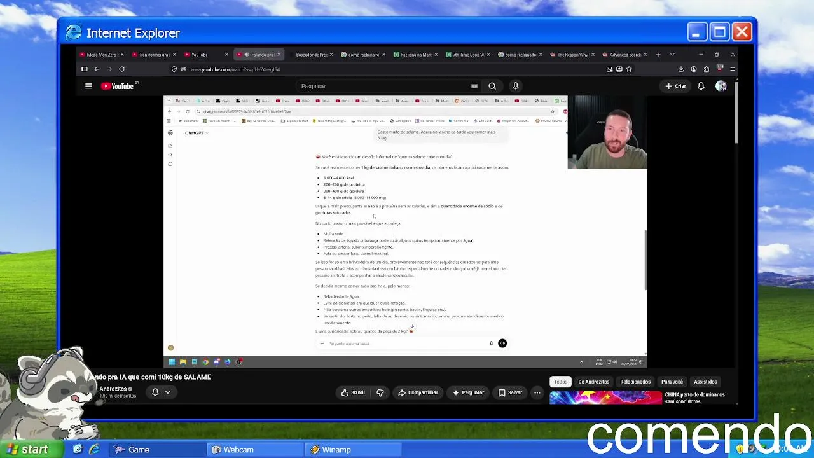814x458 pixels.
Task: Save the video with Salvar
Action: pyautogui.click(x=510, y=392)
